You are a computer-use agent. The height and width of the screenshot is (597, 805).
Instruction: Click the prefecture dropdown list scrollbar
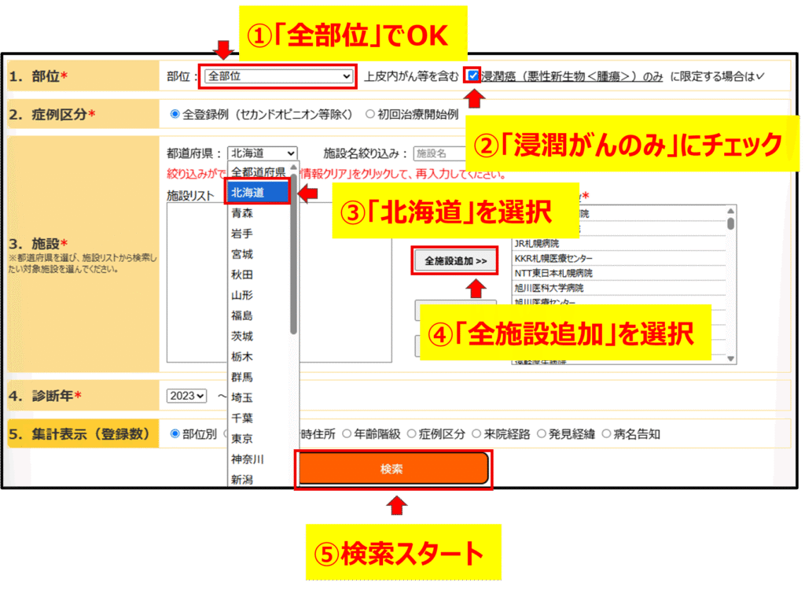click(293, 252)
